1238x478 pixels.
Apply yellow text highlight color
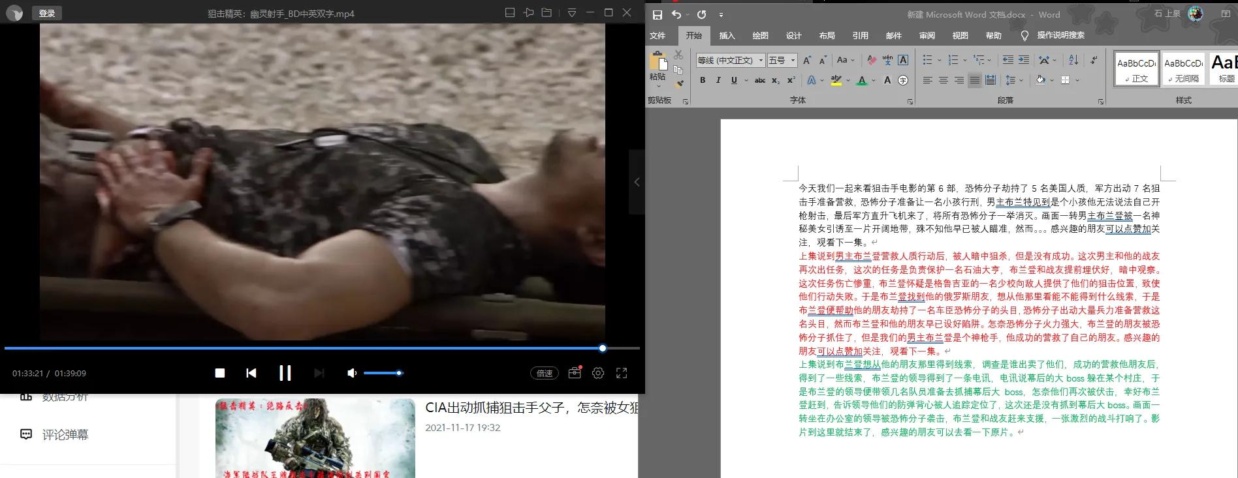(836, 80)
